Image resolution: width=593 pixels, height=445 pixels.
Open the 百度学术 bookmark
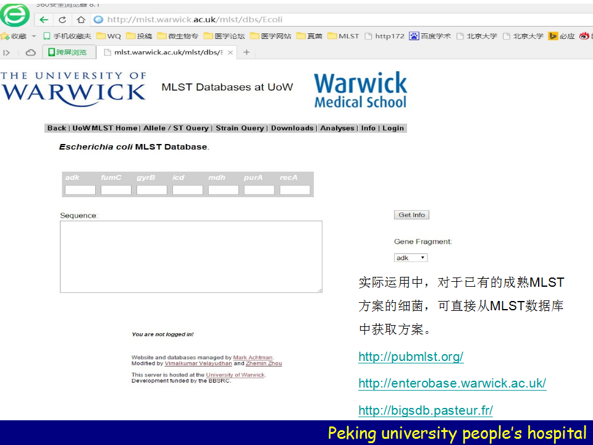pyautogui.click(x=430, y=36)
